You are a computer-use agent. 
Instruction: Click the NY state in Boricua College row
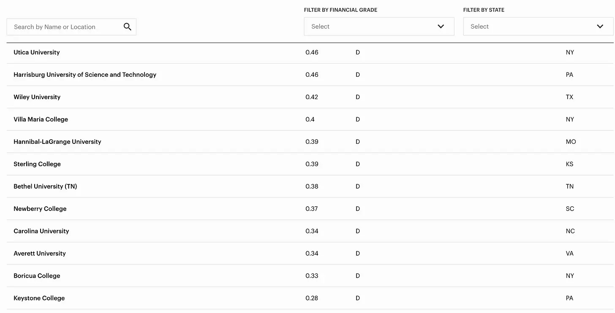point(570,276)
